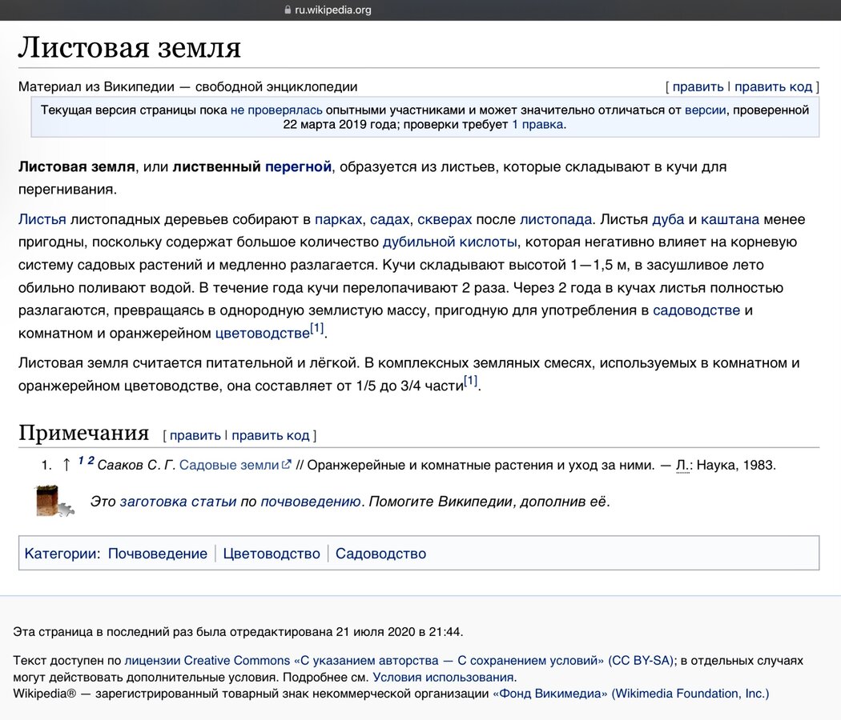This screenshot has height=720, width=841.
Task: Open the Creative Commons license link
Action: tap(399, 661)
